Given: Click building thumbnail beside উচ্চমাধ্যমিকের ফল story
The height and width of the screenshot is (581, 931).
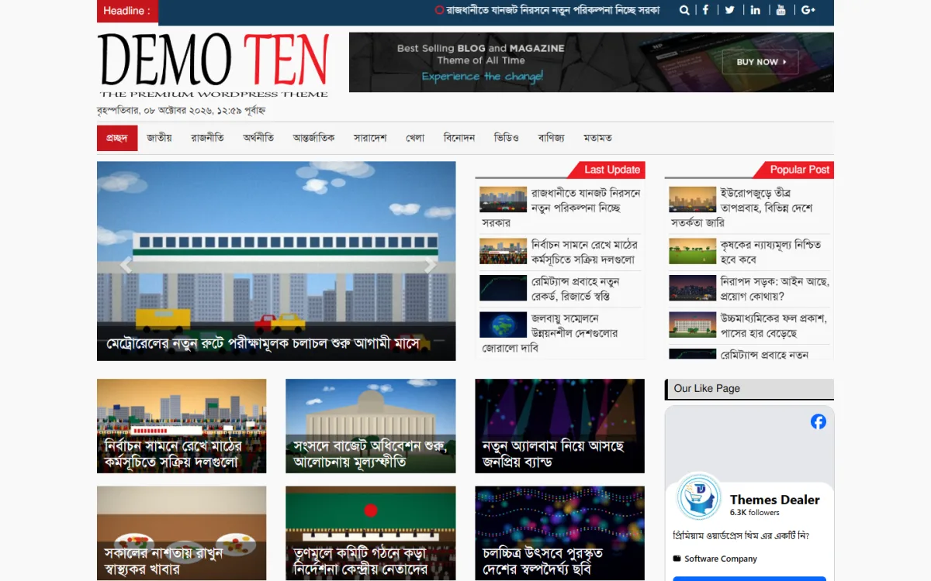Looking at the screenshot, I should [x=692, y=325].
